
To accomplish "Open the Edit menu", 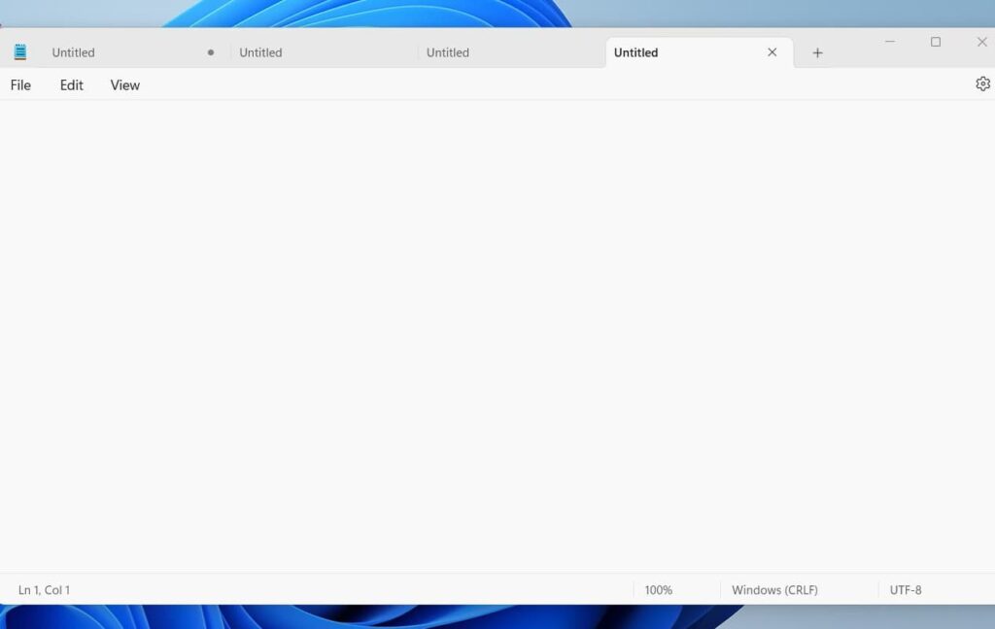I will coord(70,85).
